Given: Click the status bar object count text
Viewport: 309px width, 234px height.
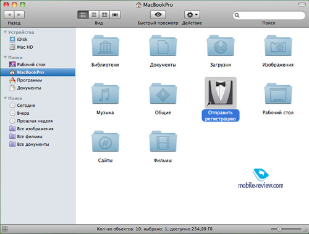Looking at the screenshot, I should tap(154, 229).
